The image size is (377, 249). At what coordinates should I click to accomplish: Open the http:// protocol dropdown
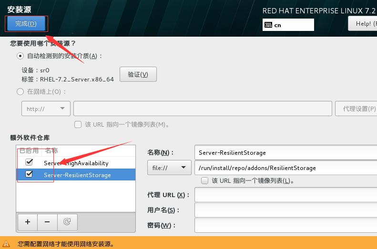(46, 109)
